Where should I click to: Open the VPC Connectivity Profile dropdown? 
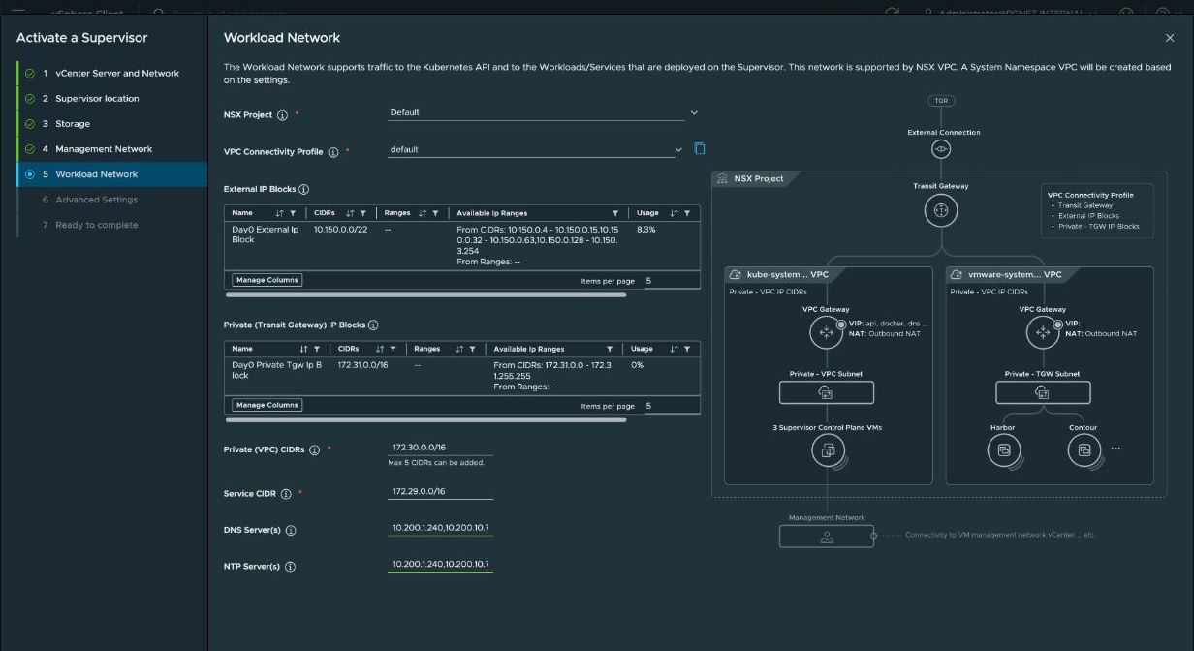point(537,150)
